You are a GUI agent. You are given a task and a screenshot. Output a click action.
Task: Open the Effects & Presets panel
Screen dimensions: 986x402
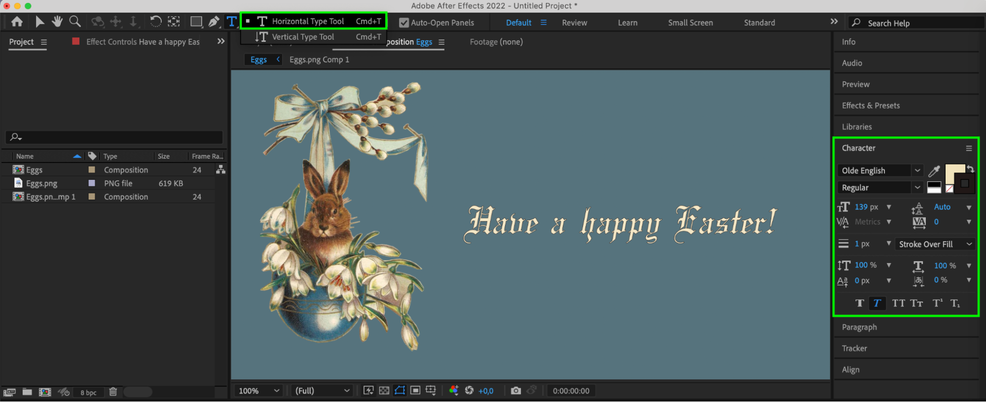coord(871,105)
